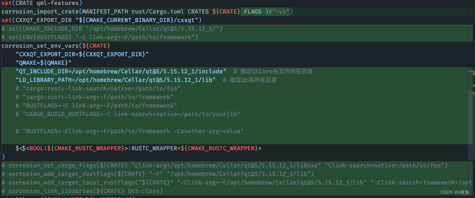Click the comment '指定QtCore头文件所在目录'
The height and width of the screenshot is (198, 475).
(277, 71)
